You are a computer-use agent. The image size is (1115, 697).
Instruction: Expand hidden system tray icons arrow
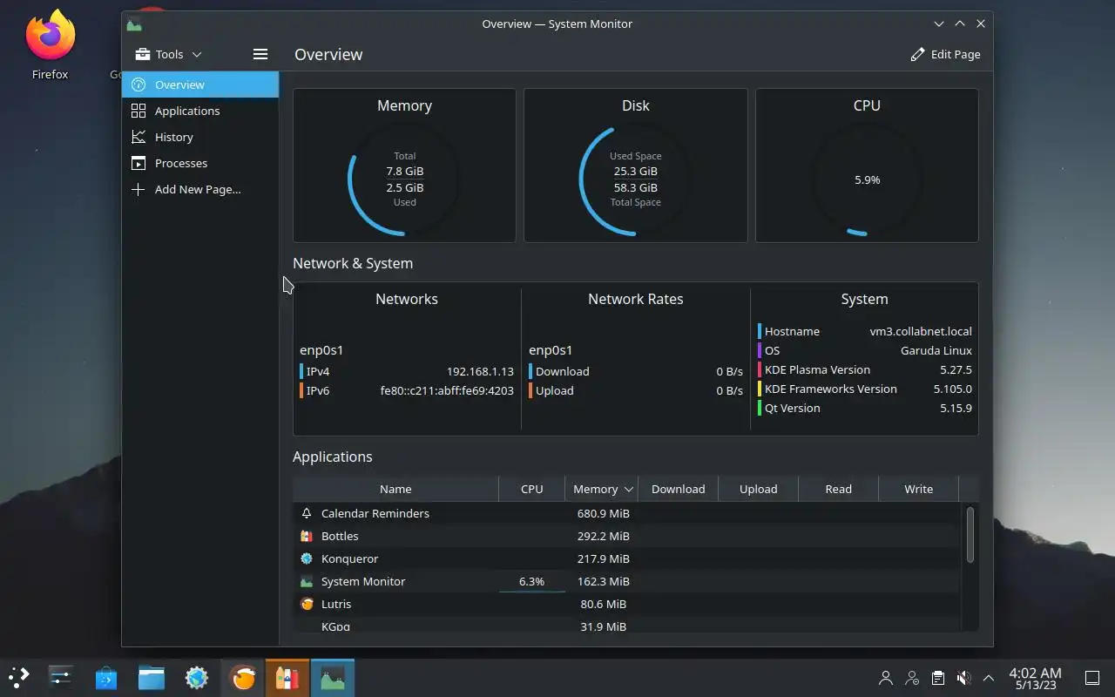click(x=988, y=677)
